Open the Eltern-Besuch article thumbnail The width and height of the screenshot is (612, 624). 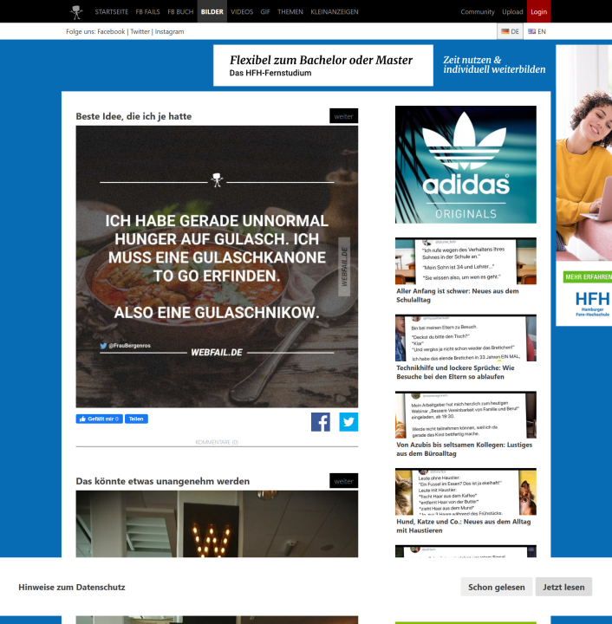[466, 338]
